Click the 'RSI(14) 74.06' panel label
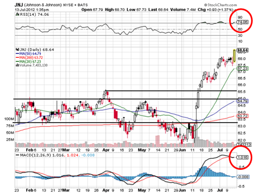 (x=35, y=15)
